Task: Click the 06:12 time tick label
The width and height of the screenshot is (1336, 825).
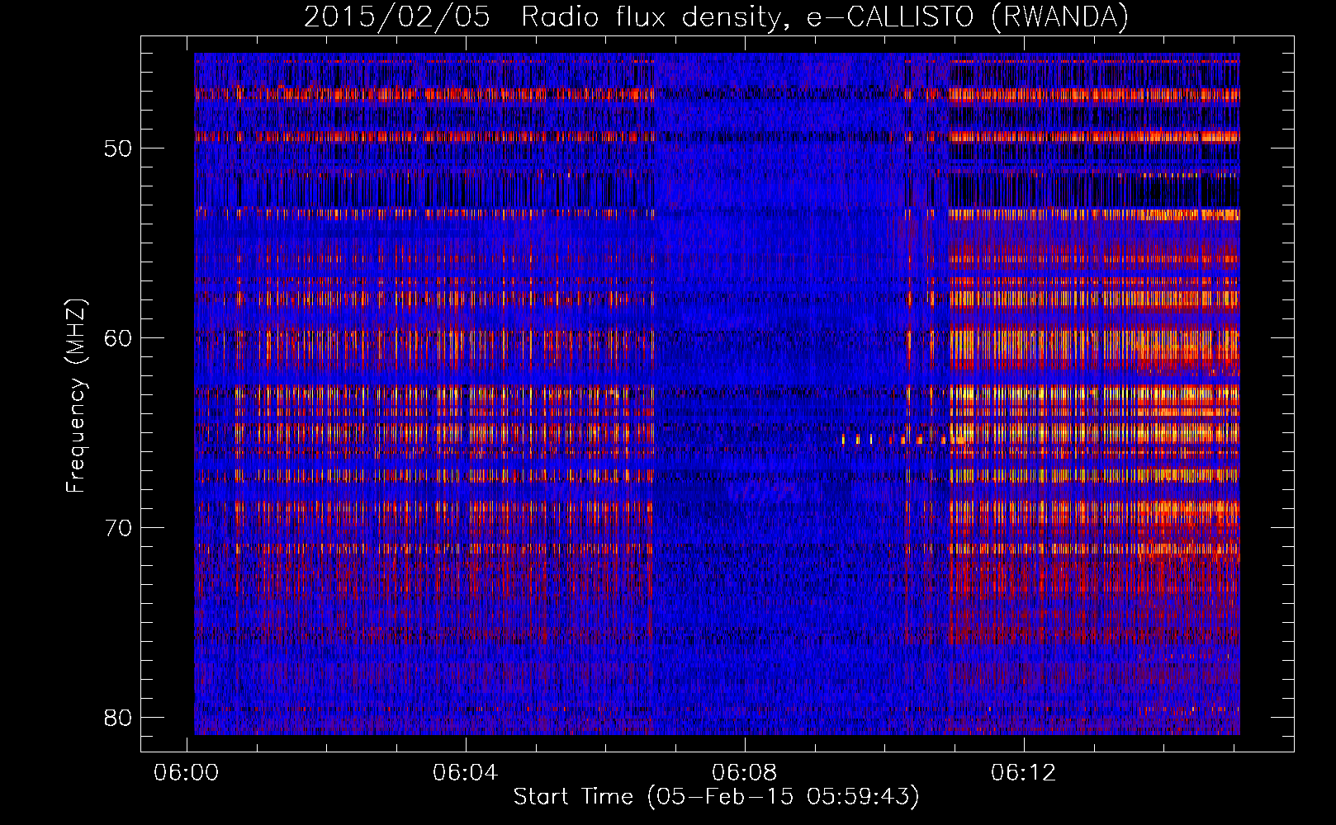Action: point(1024,773)
